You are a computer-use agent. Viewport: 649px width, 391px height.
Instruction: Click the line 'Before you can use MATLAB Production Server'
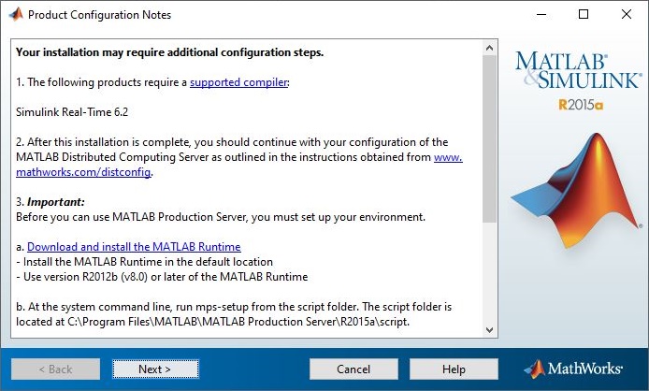coord(221,217)
